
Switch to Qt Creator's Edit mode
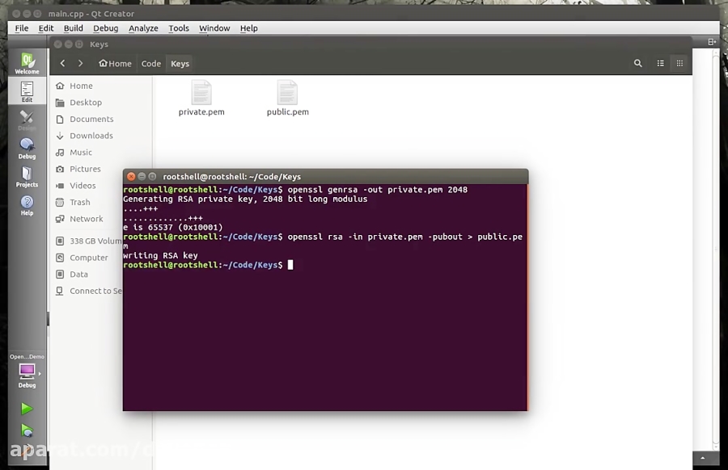(27, 91)
